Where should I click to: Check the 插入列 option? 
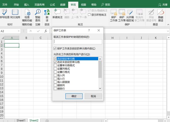[x=55, y=75]
